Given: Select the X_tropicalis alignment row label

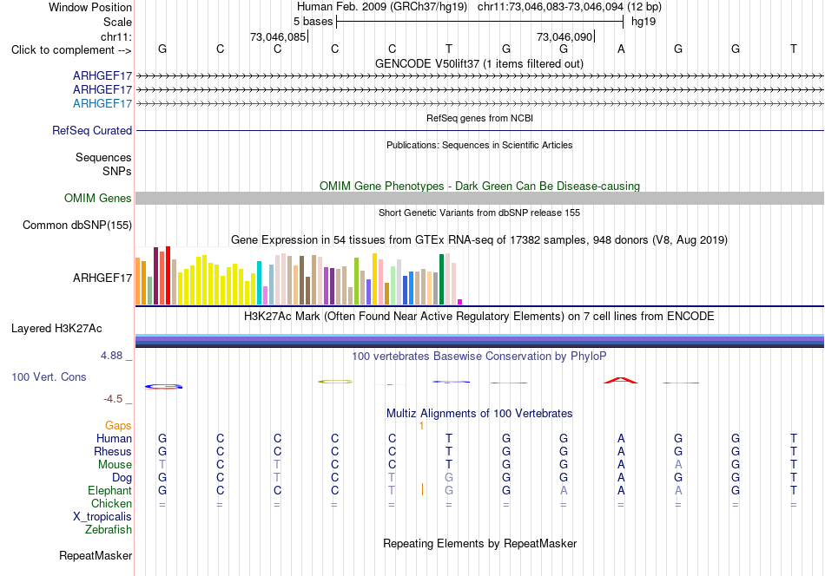Looking at the screenshot, I should [102, 517].
